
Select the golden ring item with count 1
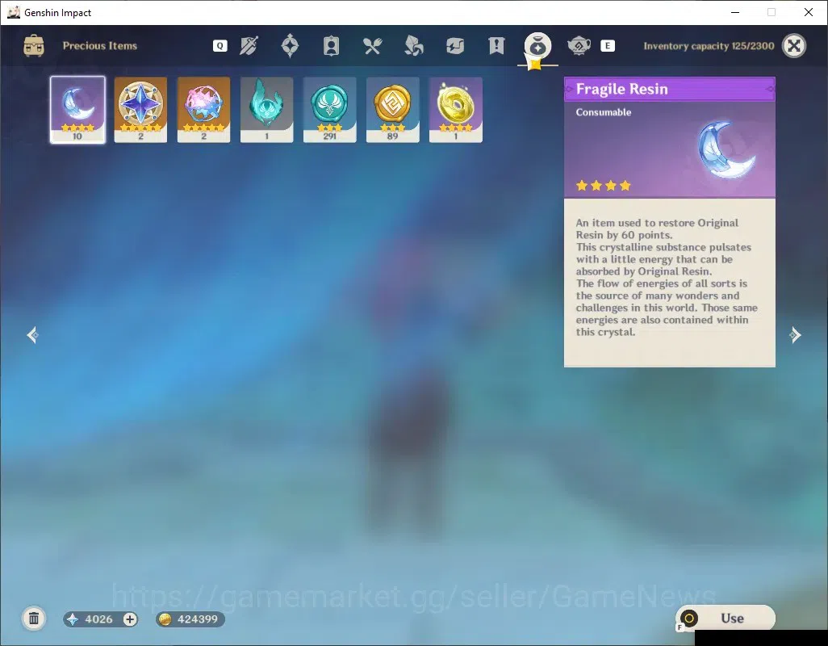click(x=456, y=110)
